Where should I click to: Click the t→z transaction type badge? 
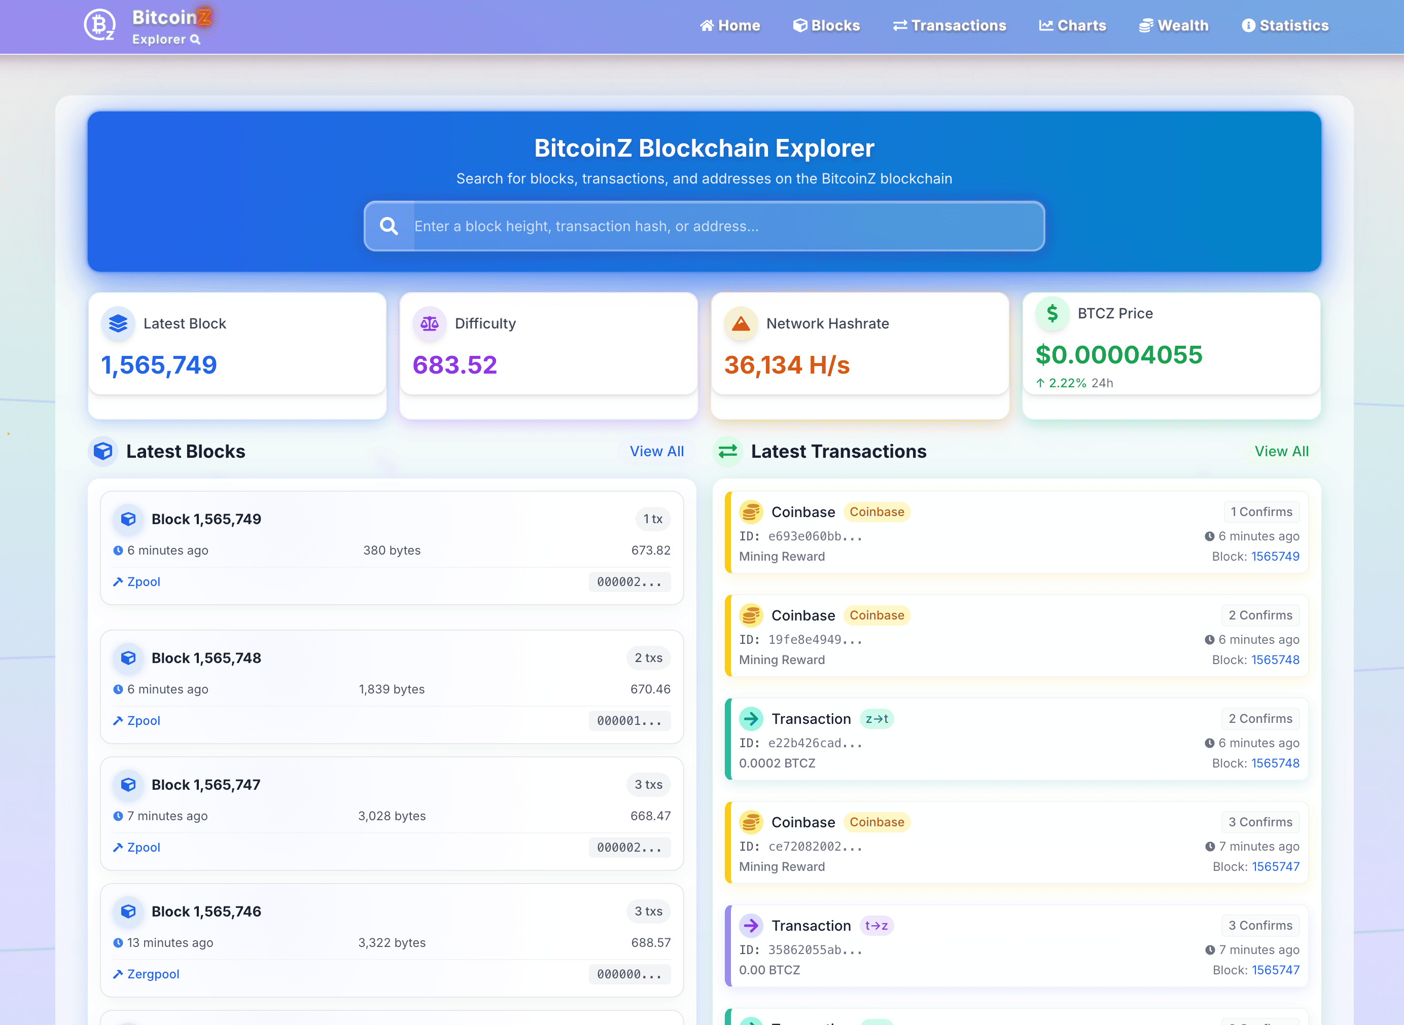(x=876, y=926)
